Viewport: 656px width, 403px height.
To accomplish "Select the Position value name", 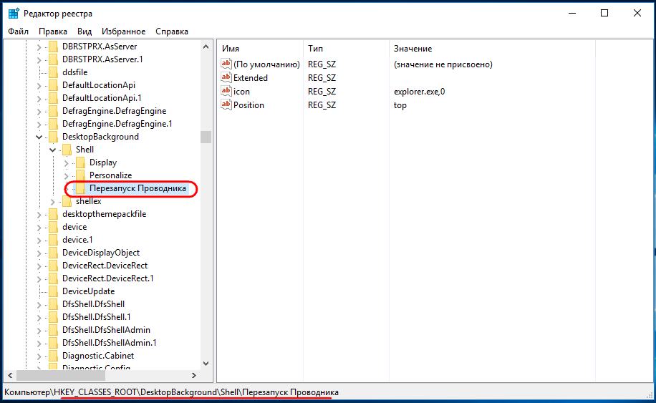I will pyautogui.click(x=249, y=105).
